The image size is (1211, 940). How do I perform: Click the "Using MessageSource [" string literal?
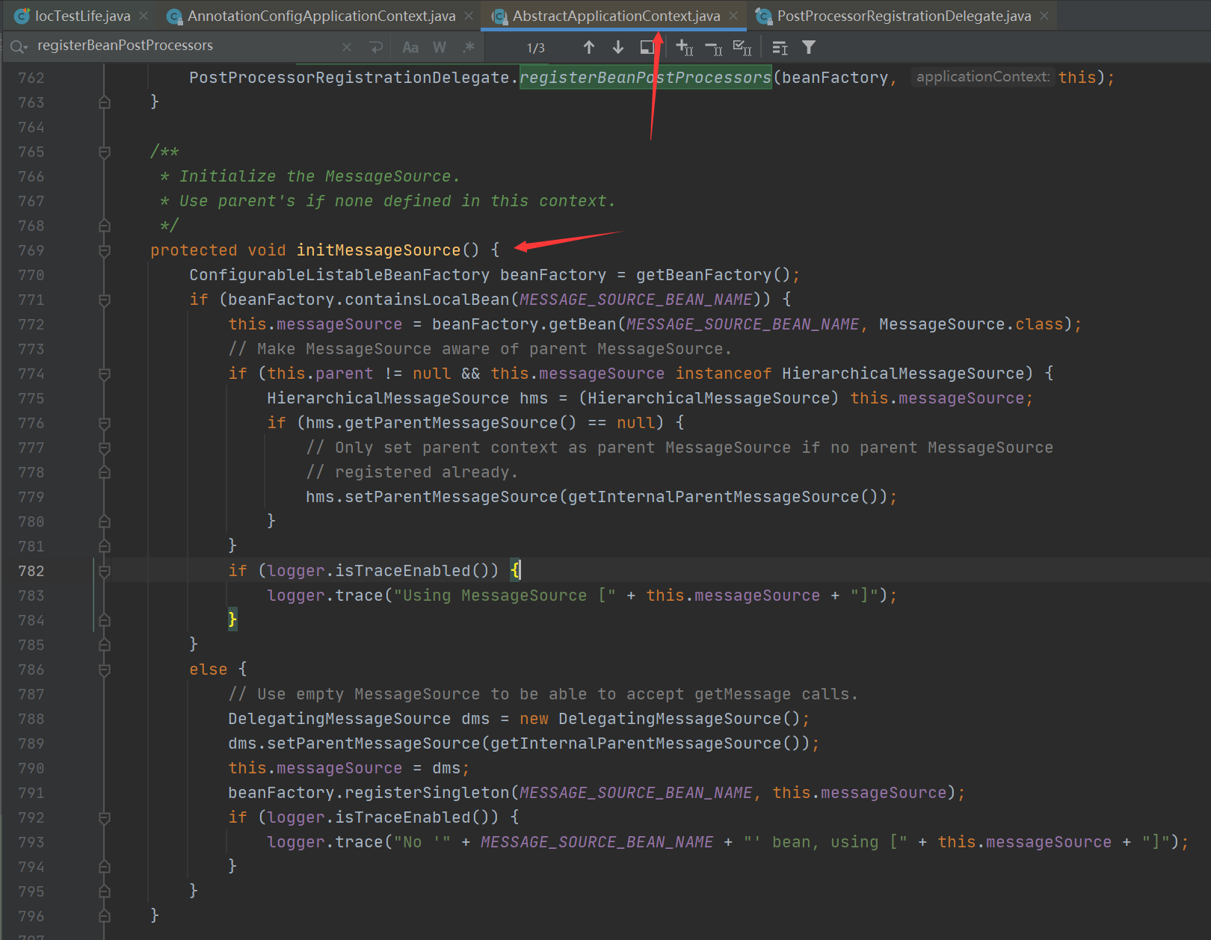(505, 596)
